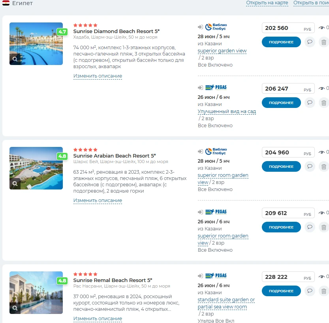Image resolution: width=329 pixels, height=323 pixels.
Task: Open magnifier on Sunrise Diamond Beach photo
Action: pos(15,59)
